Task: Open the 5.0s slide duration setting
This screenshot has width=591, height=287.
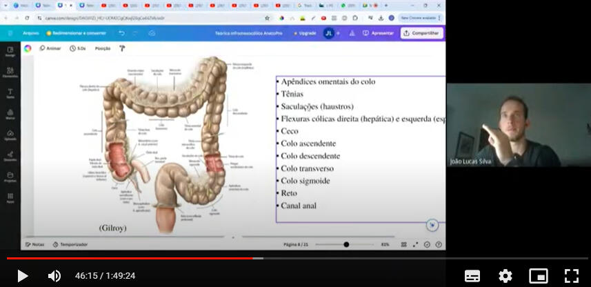Action: [x=78, y=48]
